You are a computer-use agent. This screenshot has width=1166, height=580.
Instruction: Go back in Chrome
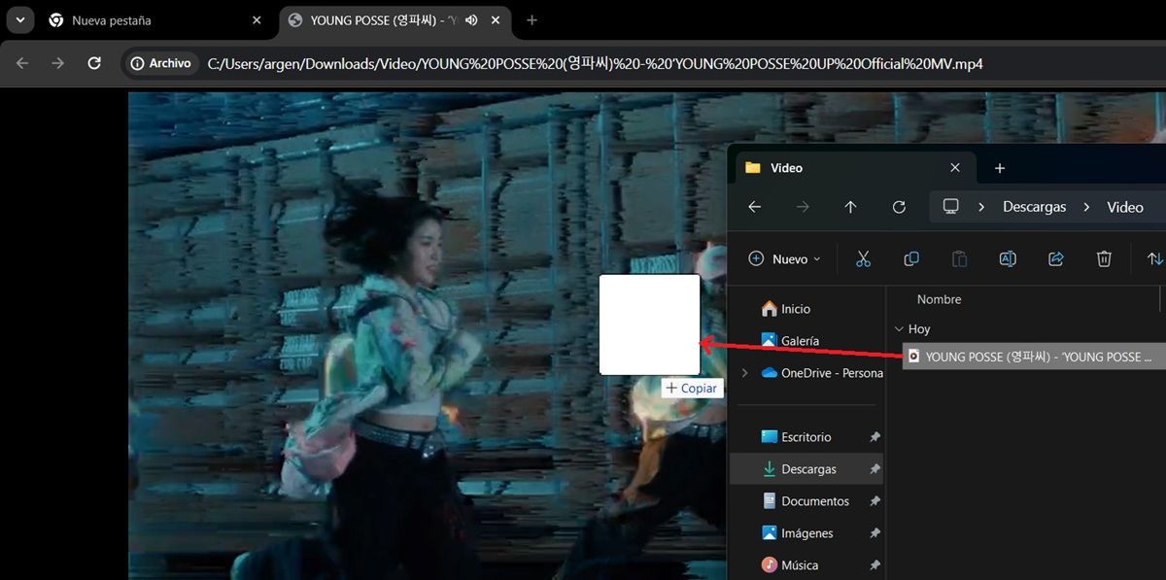click(22, 63)
